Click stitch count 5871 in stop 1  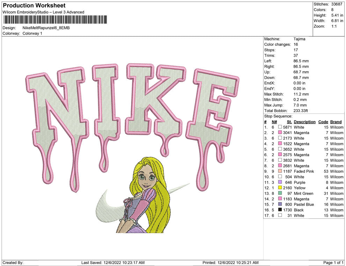coord(287,127)
